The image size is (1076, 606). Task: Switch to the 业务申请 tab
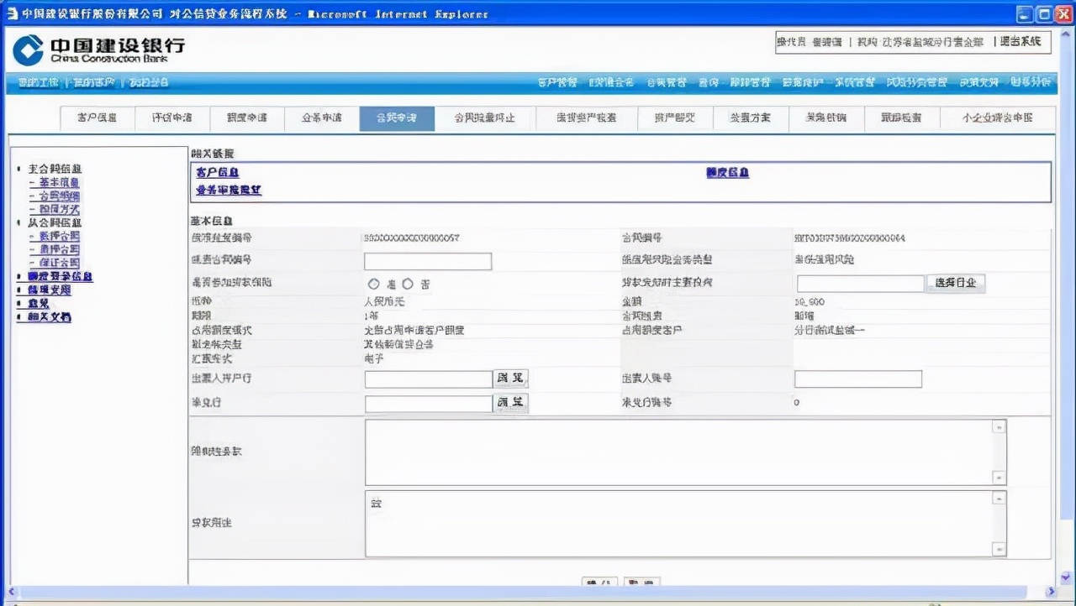tap(322, 118)
